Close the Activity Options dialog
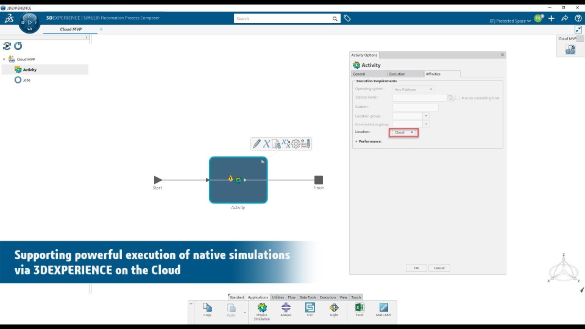The width and height of the screenshot is (585, 329). tap(502, 55)
